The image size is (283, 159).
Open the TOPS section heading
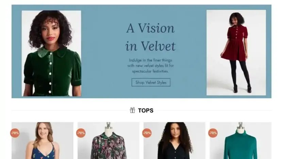point(146,110)
